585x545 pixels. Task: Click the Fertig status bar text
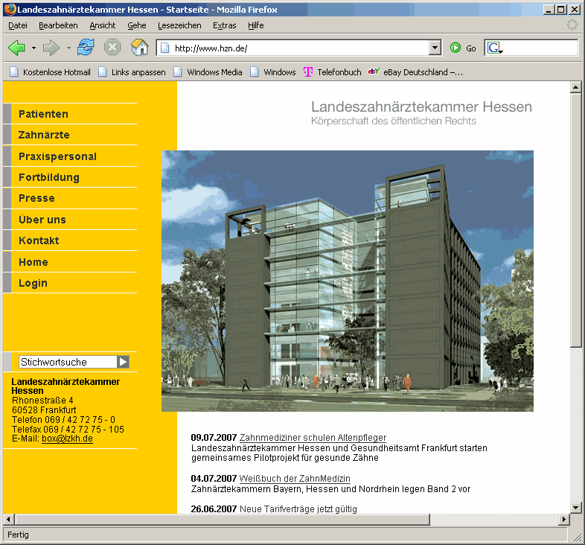click(18, 535)
